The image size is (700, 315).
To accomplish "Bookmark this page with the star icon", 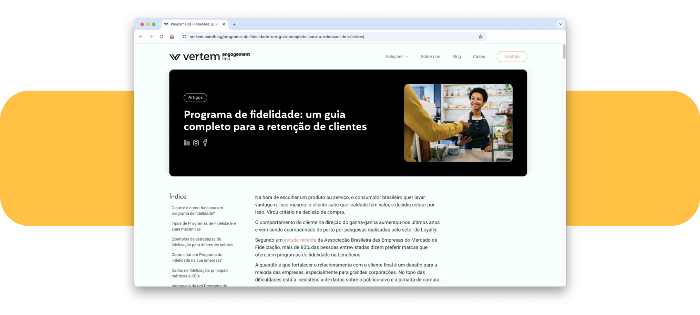I will pos(481,37).
